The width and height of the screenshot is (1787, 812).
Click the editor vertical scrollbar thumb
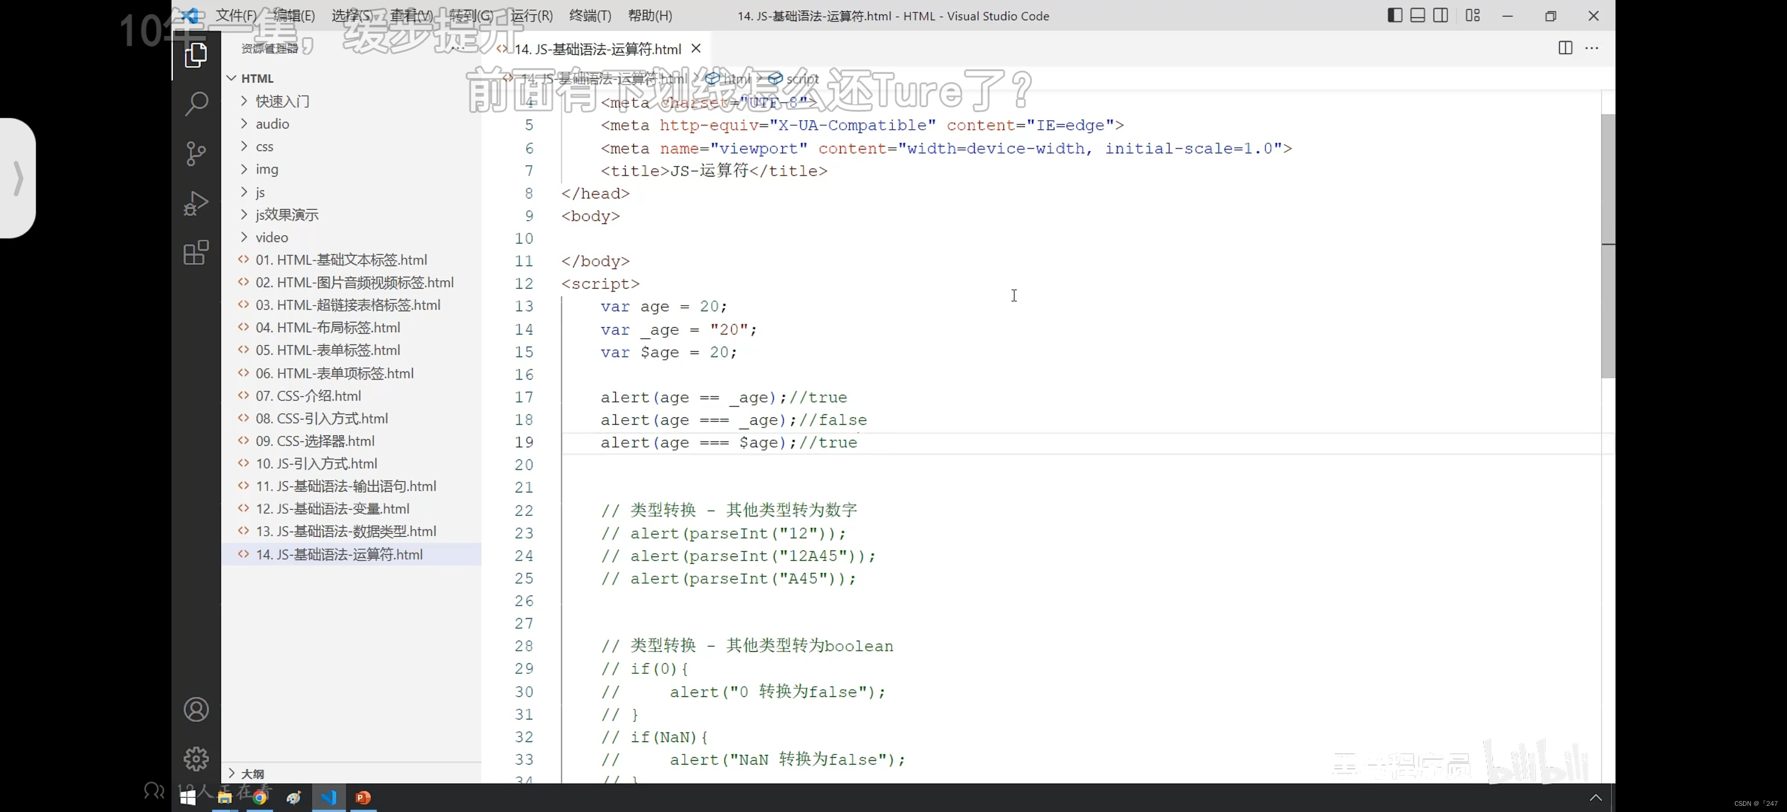[1607, 246]
